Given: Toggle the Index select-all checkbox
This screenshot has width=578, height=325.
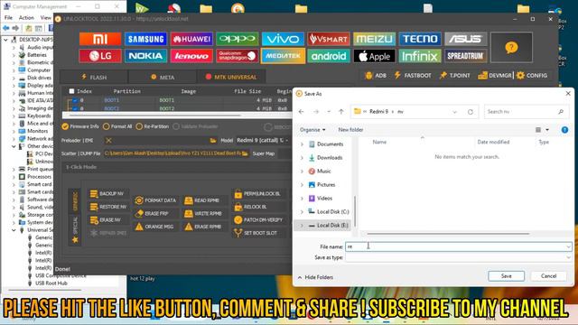Looking at the screenshot, I should (x=72, y=91).
